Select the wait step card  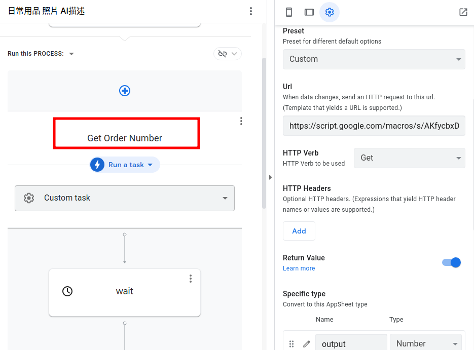125,293
